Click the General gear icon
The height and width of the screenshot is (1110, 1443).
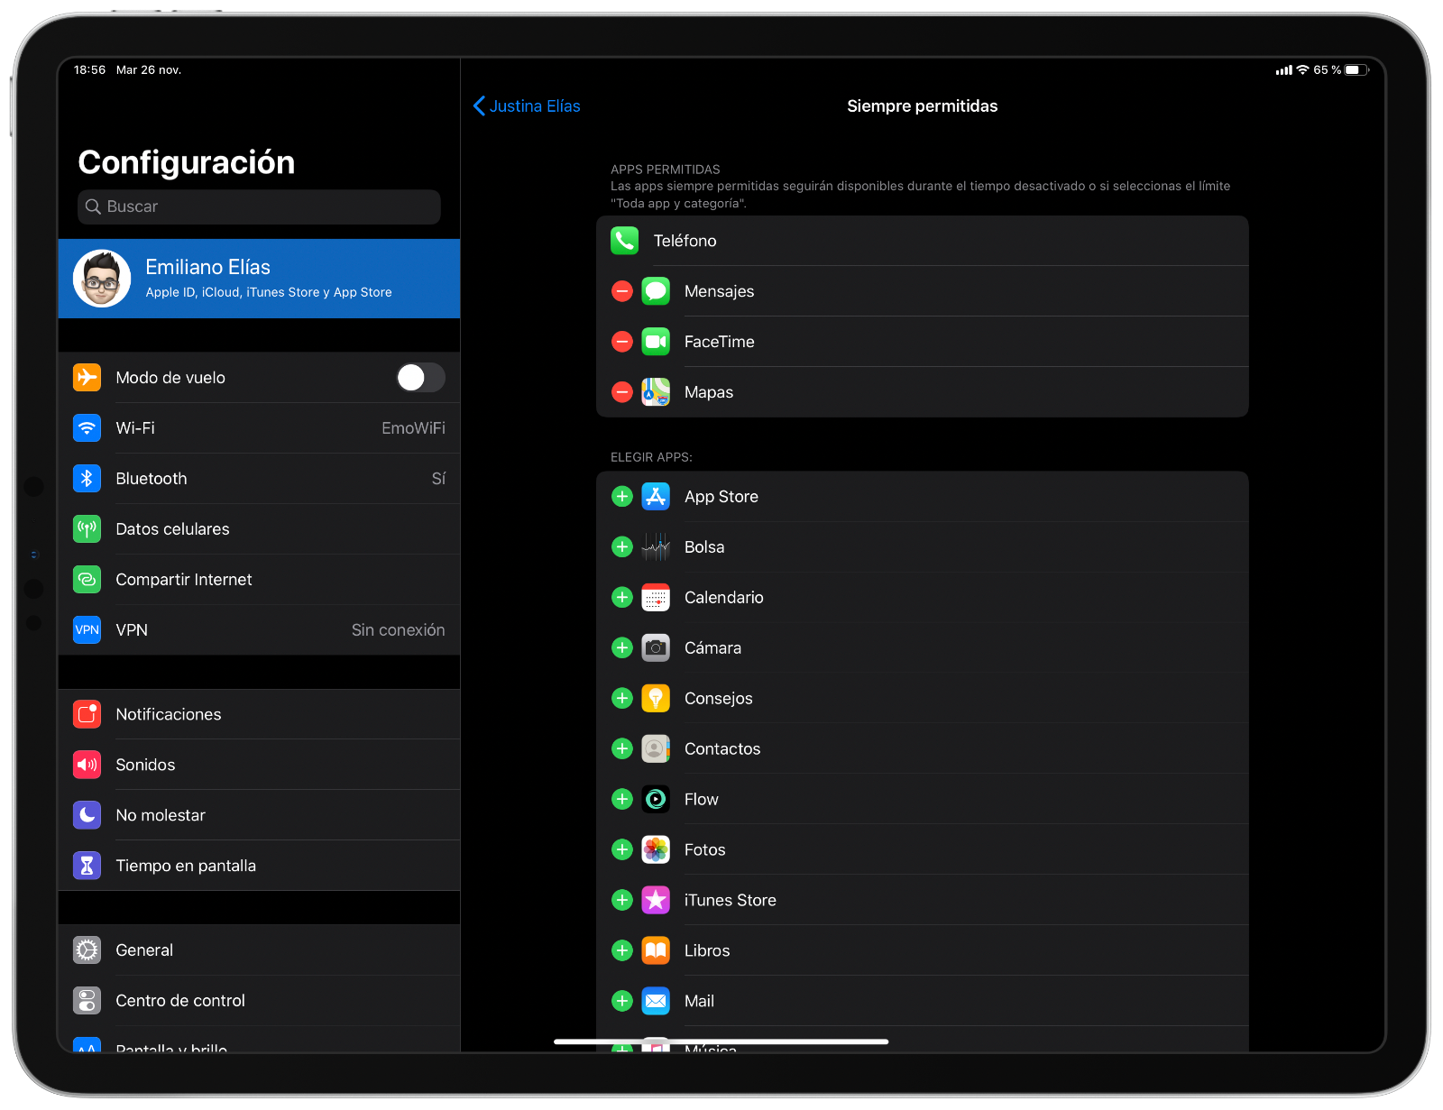pyautogui.click(x=87, y=950)
